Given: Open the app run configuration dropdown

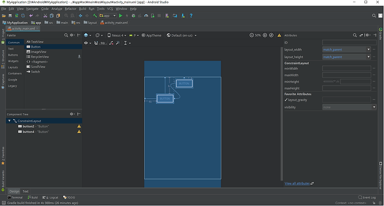Looking at the screenshot, I should point(108,15).
